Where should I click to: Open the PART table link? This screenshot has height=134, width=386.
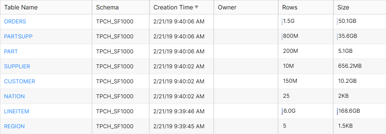11,51
